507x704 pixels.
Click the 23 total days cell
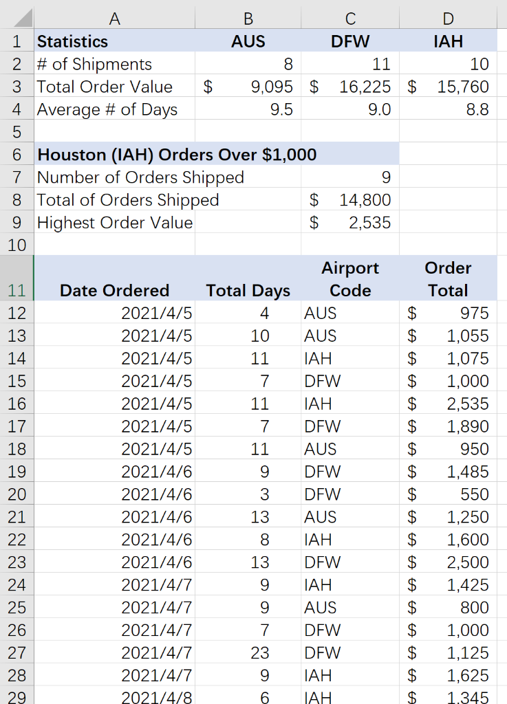point(248,653)
